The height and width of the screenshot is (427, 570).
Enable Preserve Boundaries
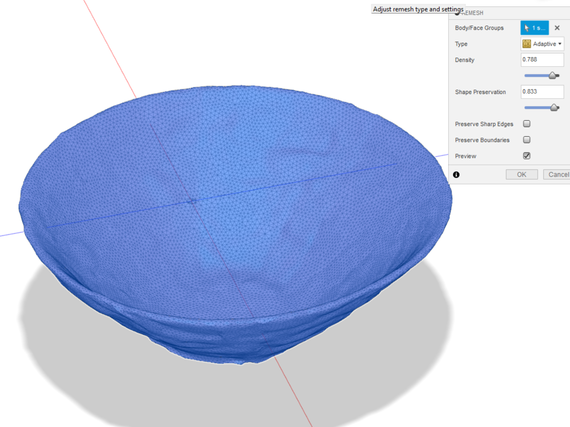[x=527, y=139]
